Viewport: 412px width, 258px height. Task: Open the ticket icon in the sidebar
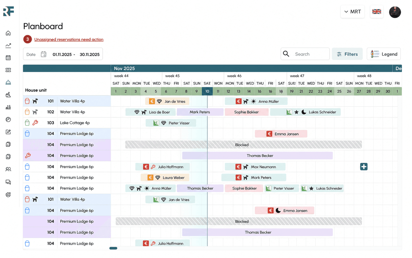8,70
